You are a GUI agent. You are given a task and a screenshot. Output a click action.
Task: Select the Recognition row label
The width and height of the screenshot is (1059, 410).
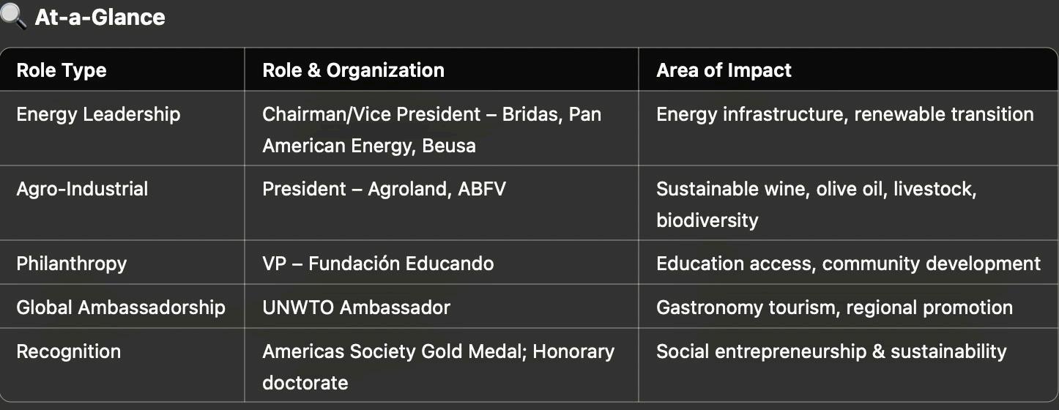click(x=68, y=351)
